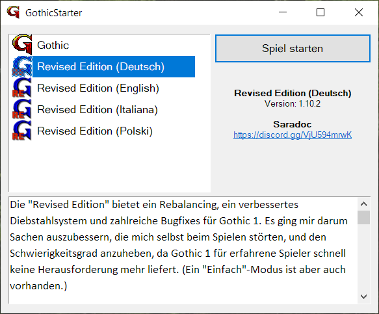Click the description scrollbar thumb
This screenshot has width=379, height=314.
363,218
